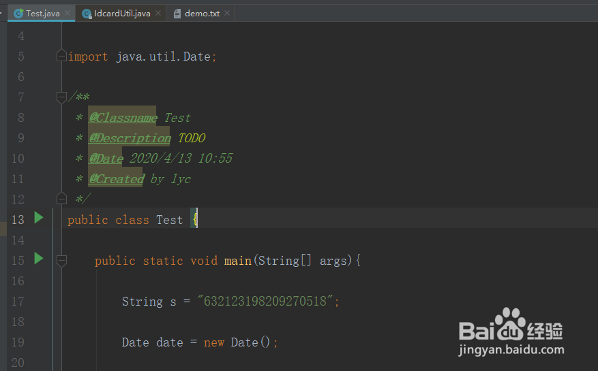Click the demo.txt text file icon
This screenshot has height=371, width=598.
pyautogui.click(x=177, y=14)
